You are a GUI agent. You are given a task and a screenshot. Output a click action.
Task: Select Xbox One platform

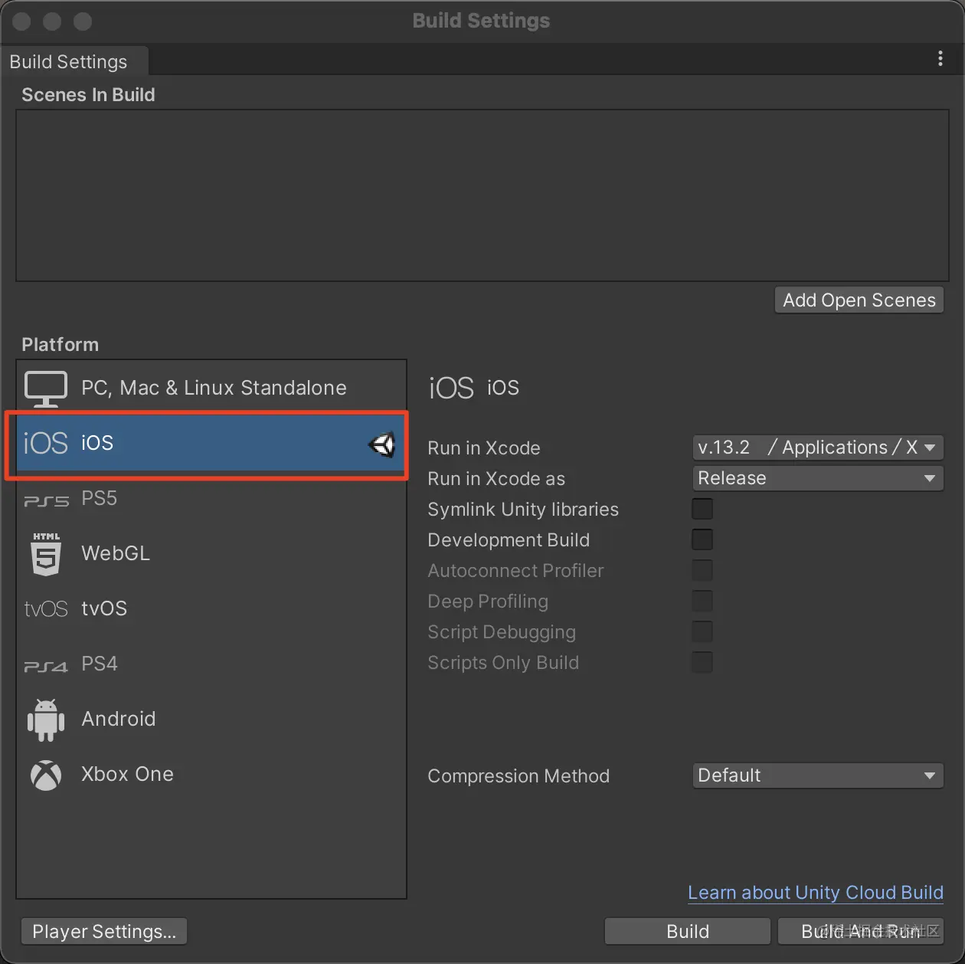click(x=211, y=774)
